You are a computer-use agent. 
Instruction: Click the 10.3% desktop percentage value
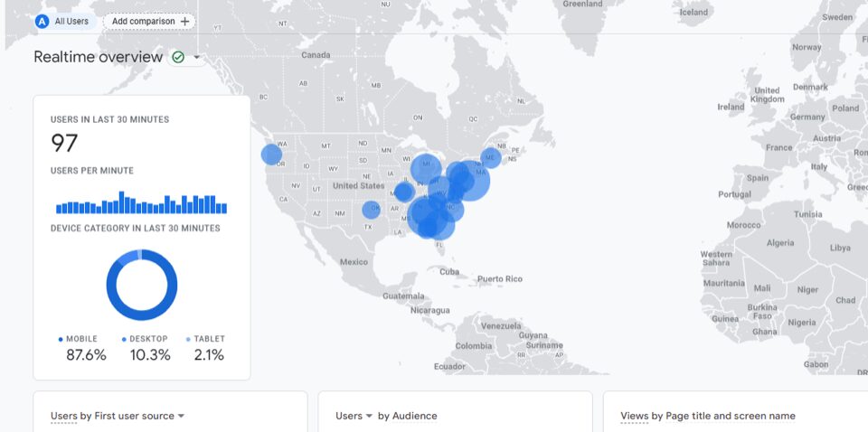pyautogui.click(x=150, y=355)
